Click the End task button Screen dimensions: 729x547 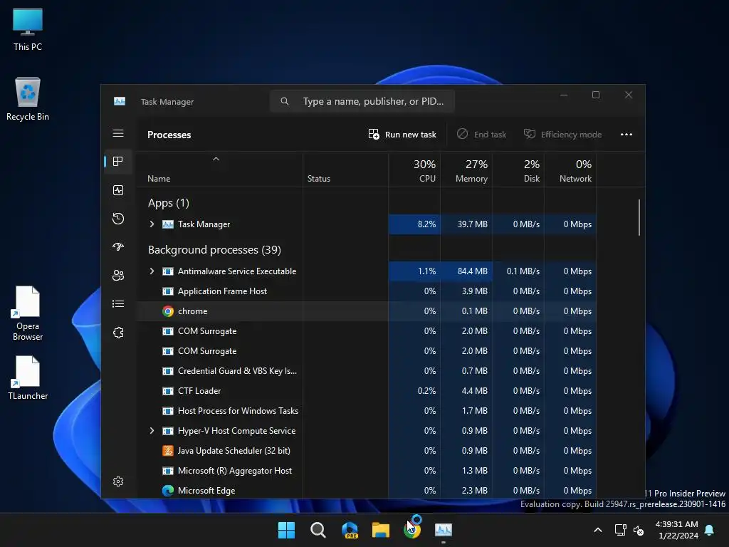[482, 135]
